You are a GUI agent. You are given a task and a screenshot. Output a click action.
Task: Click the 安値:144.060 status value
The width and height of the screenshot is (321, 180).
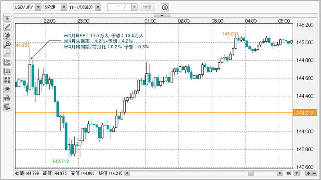pos(83,173)
